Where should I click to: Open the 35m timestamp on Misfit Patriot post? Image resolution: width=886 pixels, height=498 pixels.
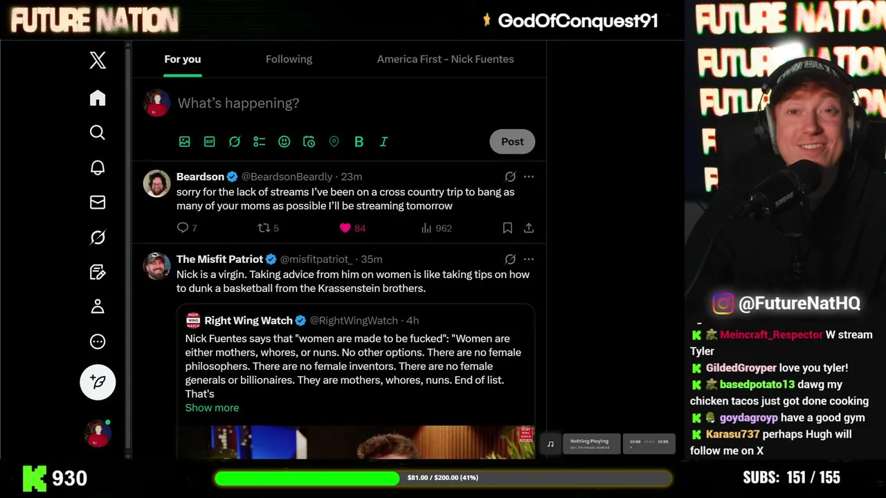[x=372, y=259]
